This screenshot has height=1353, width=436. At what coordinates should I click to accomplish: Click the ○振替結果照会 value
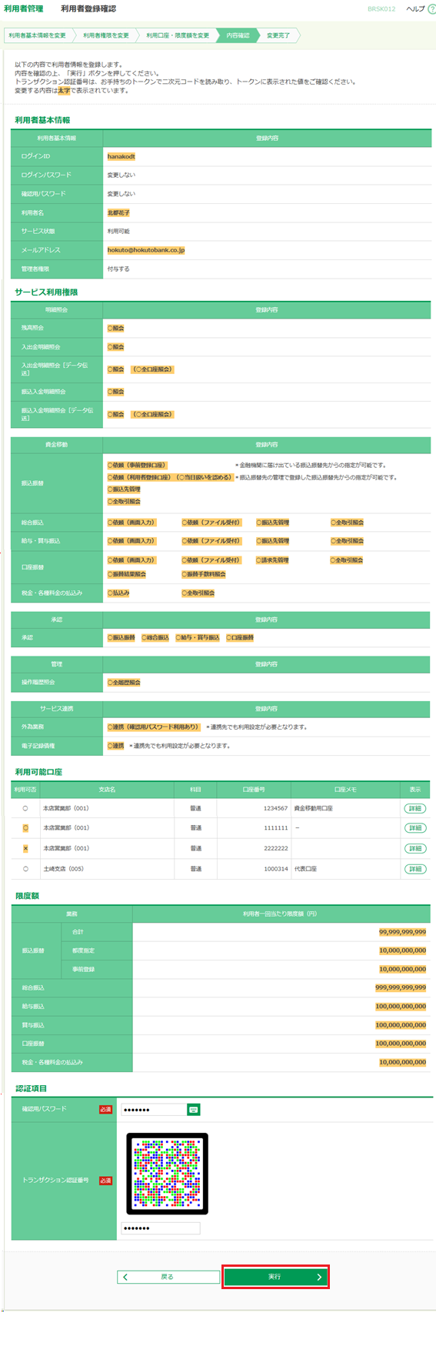point(126,574)
